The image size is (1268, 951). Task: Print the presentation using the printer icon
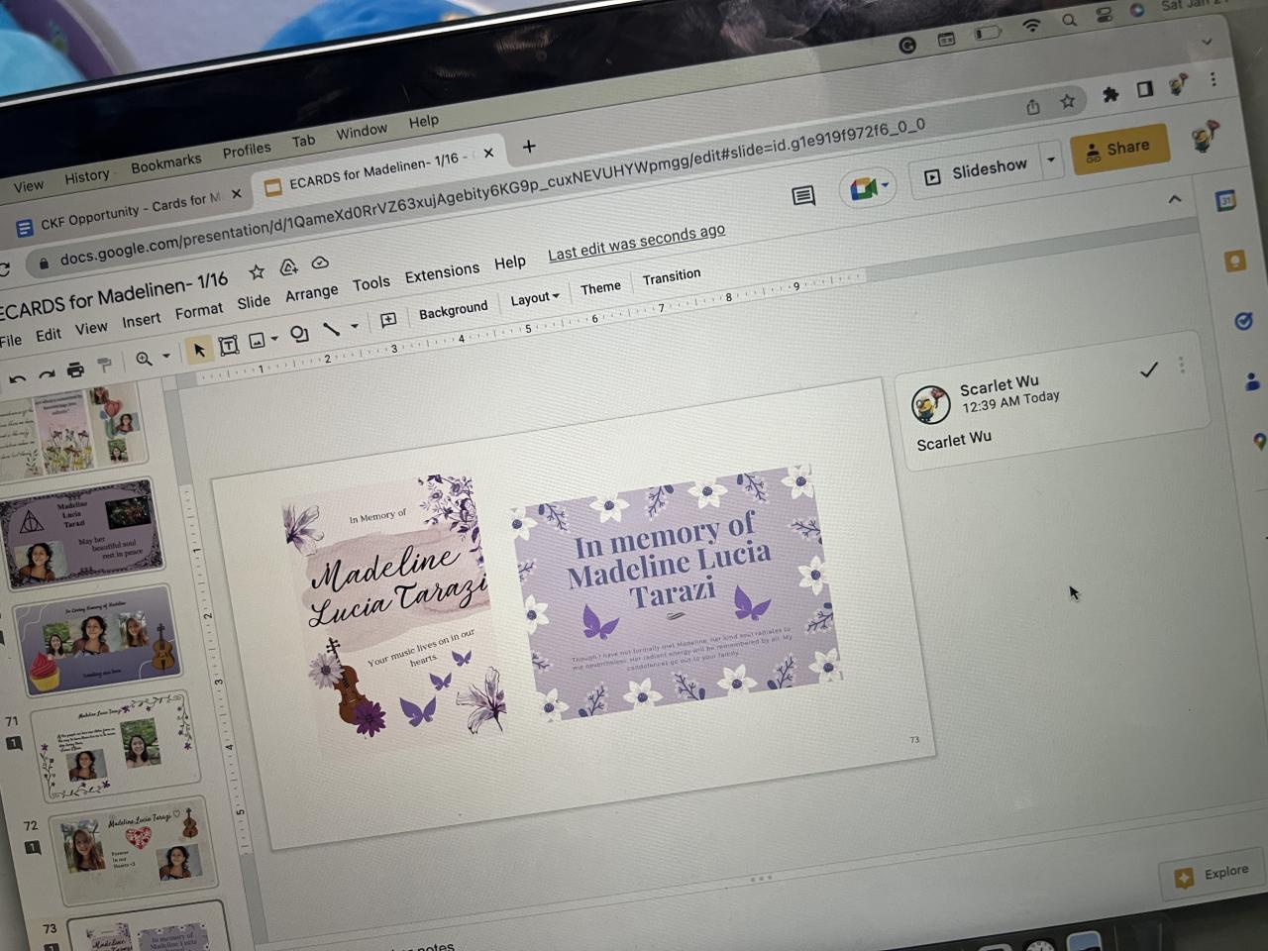tap(75, 370)
